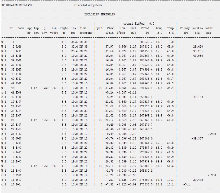
Task: Click the PaTot value 280517.6
Action: tap(146, 102)
